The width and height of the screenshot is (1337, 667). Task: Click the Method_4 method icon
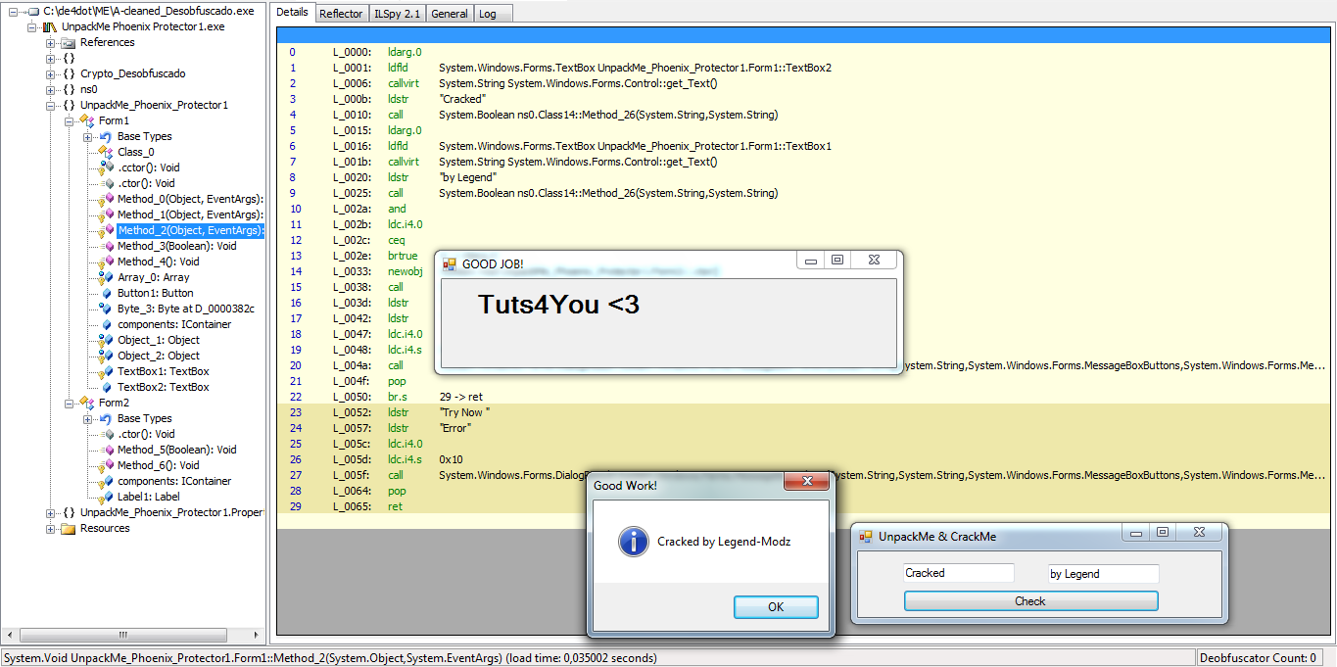[x=106, y=262]
